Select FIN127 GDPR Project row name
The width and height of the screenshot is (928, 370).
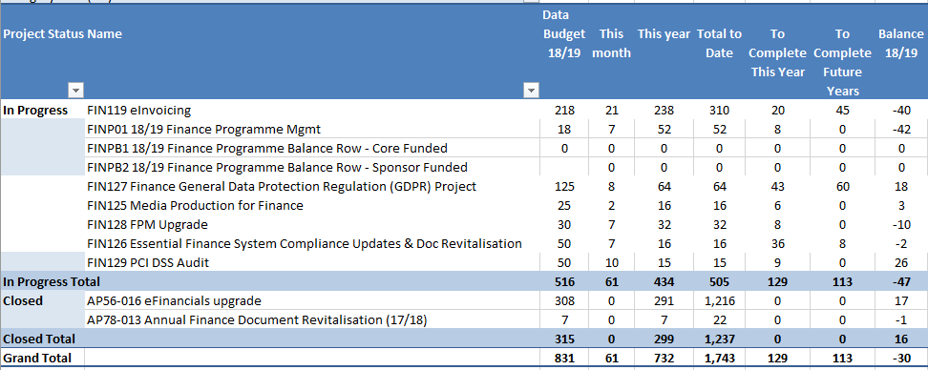pos(282,186)
